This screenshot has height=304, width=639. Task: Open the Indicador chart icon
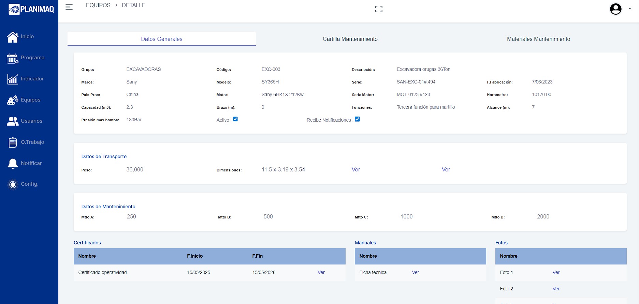pyautogui.click(x=13, y=79)
